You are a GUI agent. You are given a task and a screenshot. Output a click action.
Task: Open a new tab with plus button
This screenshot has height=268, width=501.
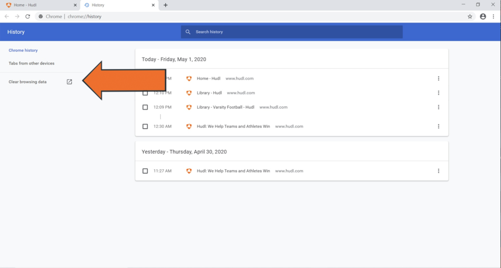(x=166, y=5)
